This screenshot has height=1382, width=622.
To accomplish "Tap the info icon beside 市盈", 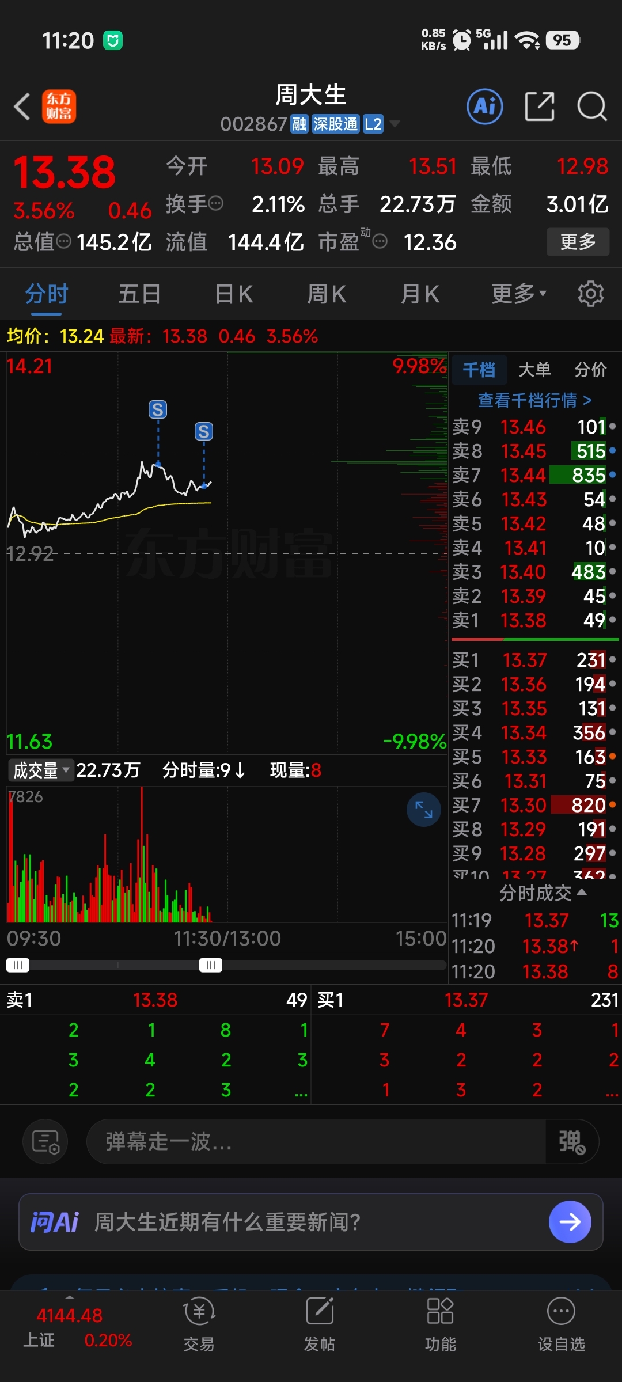I will point(380,241).
